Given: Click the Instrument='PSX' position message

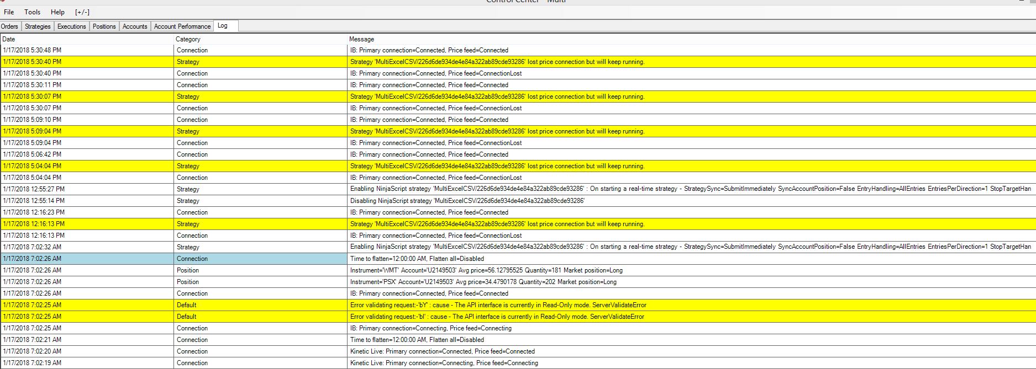Looking at the screenshot, I should point(483,282).
